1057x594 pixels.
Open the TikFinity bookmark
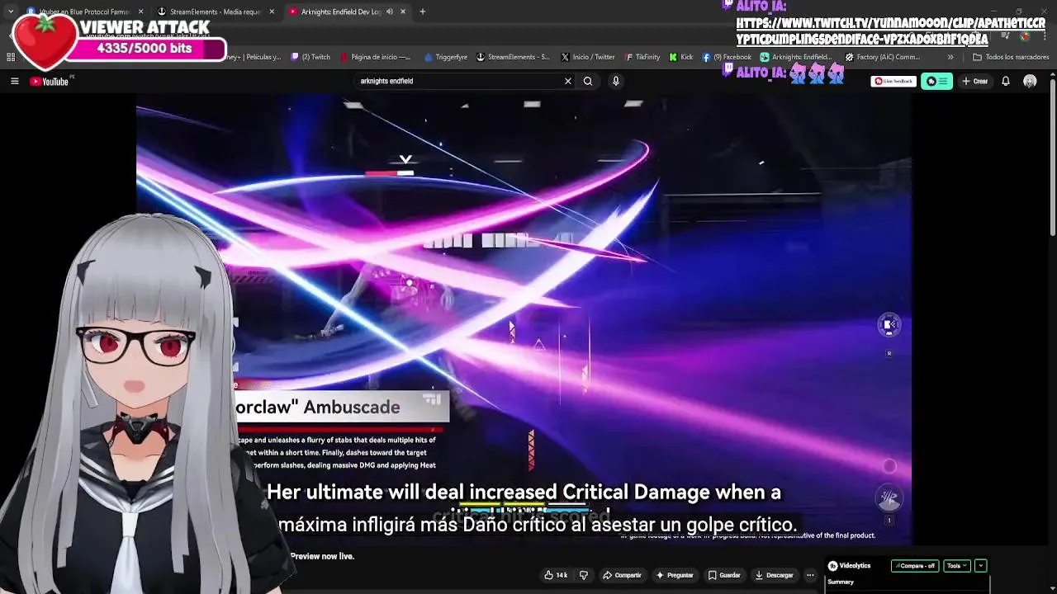642,57
